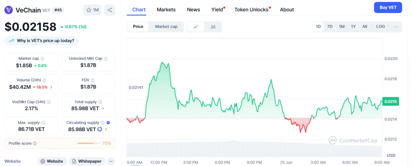Image resolution: width=411 pixels, height=166 pixels.
Task: Select 1Y time range
Action: click(x=353, y=27)
